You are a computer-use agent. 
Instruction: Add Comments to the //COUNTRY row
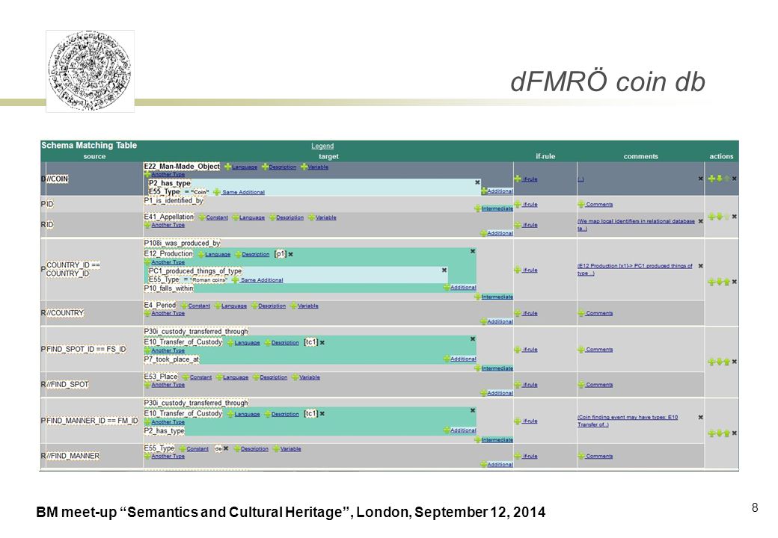click(595, 314)
